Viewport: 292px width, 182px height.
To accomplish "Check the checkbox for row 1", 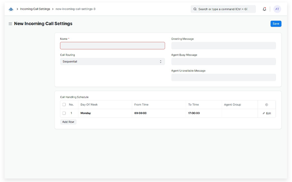I will coord(64,113).
